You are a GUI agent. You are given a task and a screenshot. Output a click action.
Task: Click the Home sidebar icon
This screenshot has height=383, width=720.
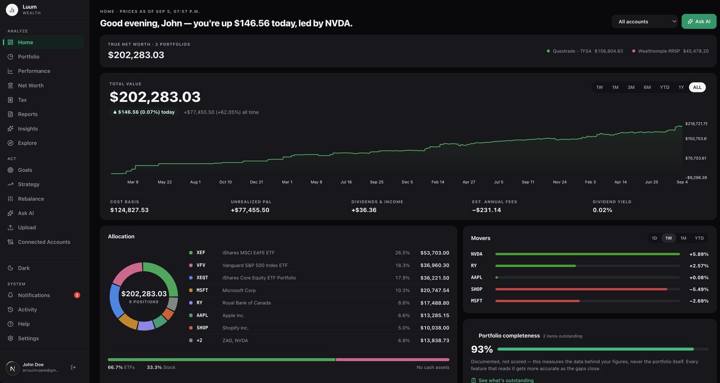click(x=10, y=42)
